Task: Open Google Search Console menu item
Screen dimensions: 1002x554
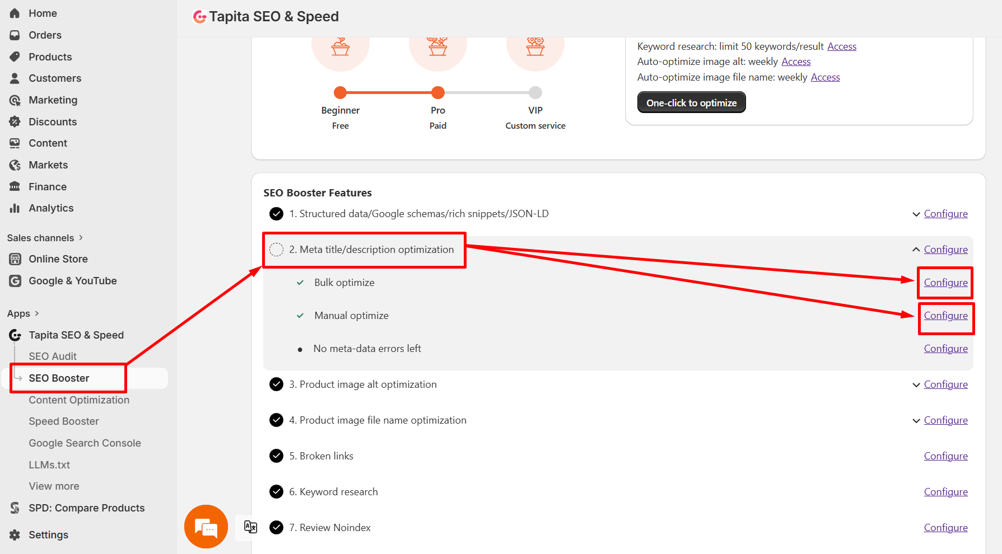Action: tap(85, 443)
